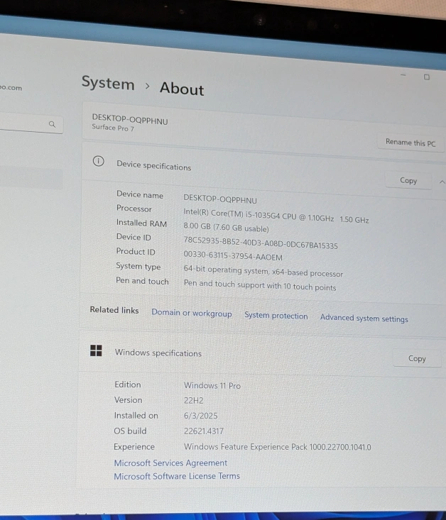Screen dimensions: 446x520
Task: Click the Product ID label
Action: point(136,252)
